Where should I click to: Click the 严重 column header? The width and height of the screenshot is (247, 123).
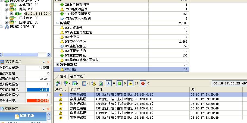pos(61,89)
